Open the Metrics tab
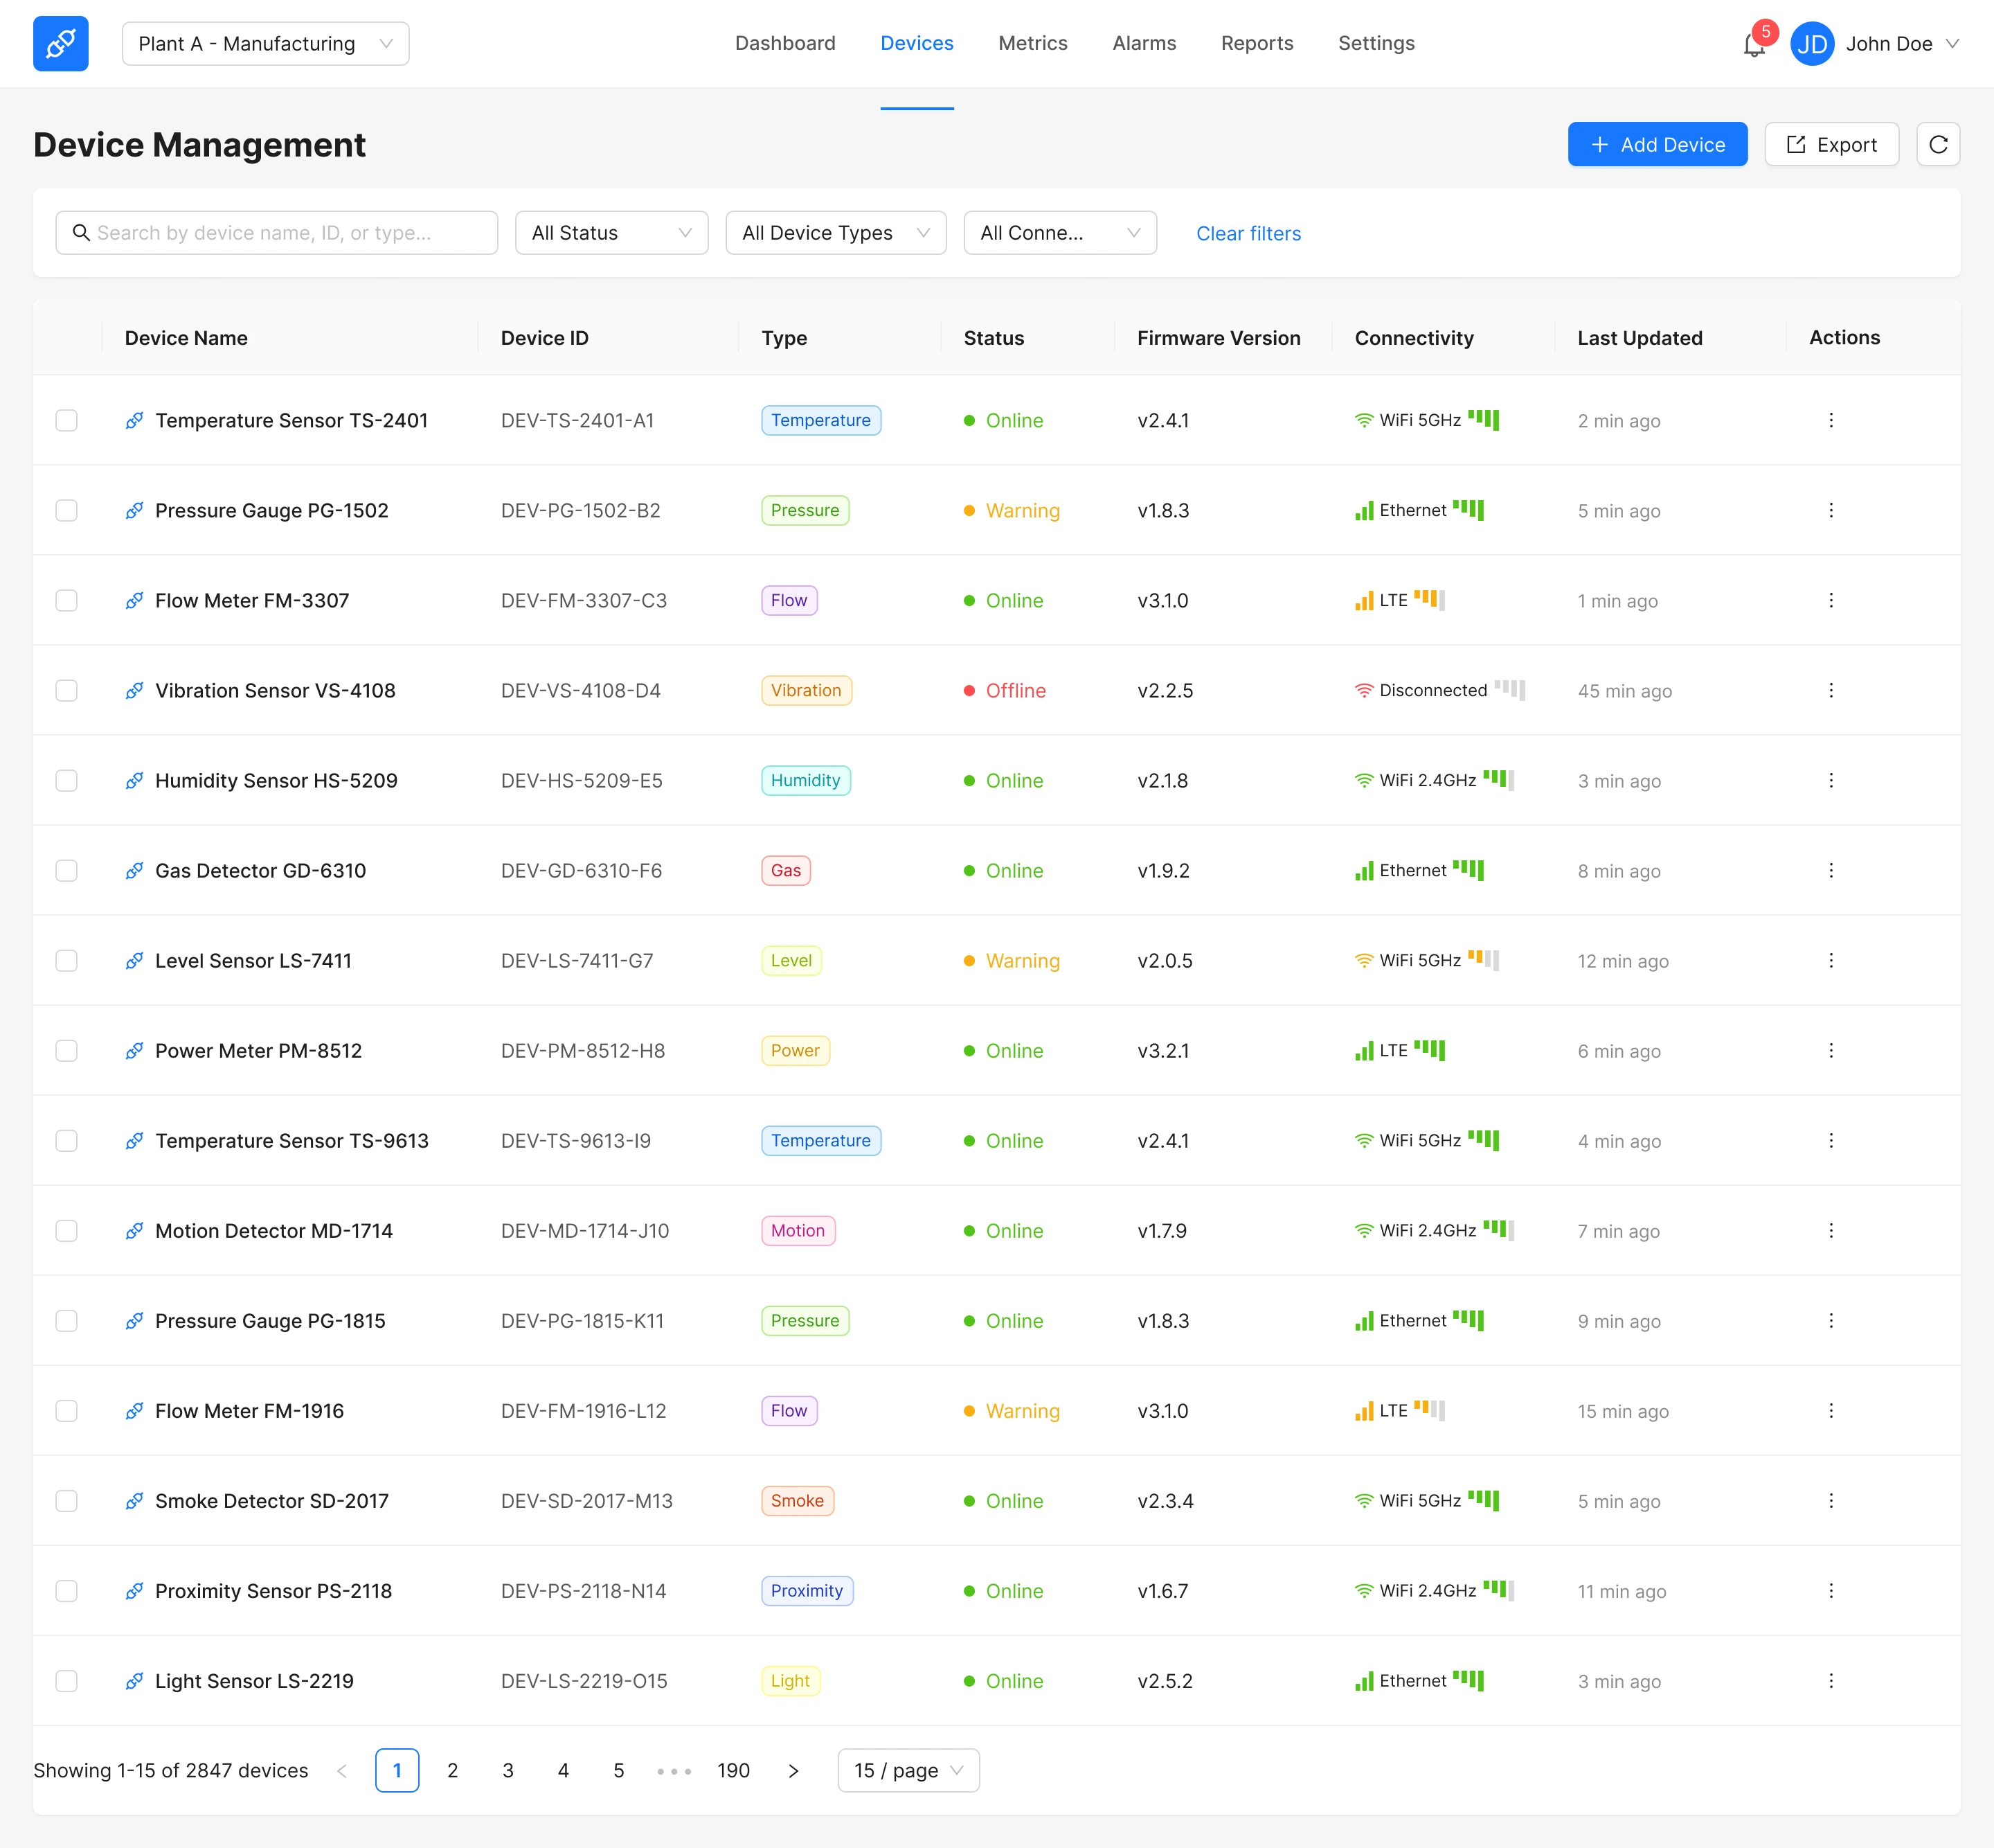This screenshot has width=1994, height=1848. [1032, 44]
